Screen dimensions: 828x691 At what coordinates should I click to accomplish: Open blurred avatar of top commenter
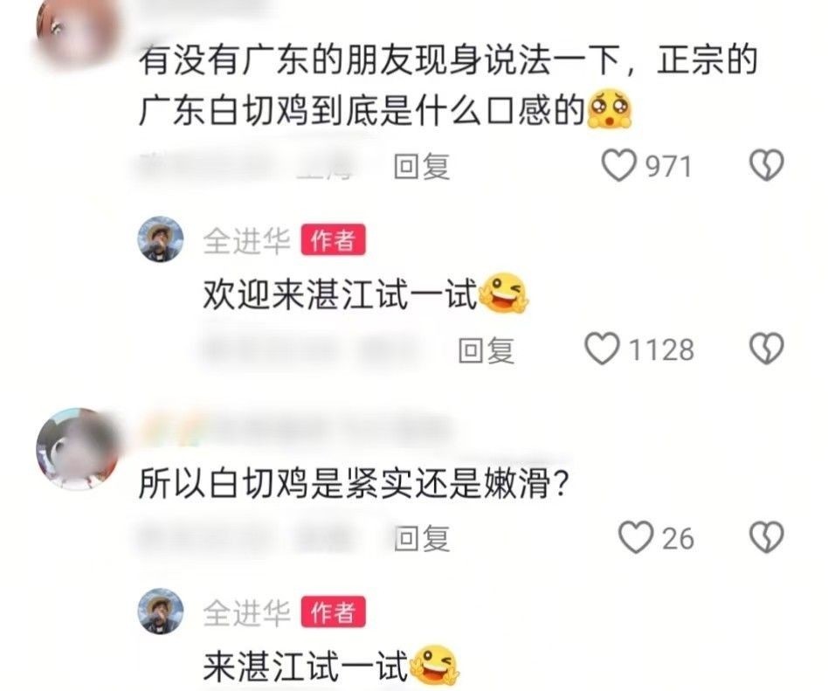click(x=78, y=32)
